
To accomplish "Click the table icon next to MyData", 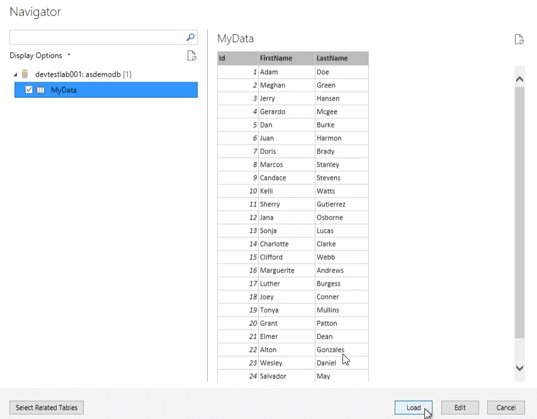I will click(41, 91).
